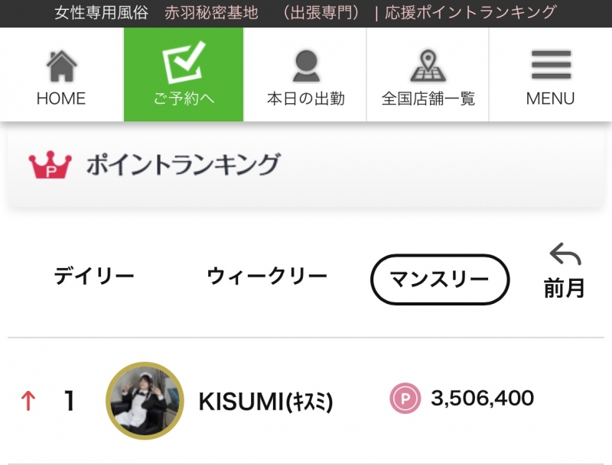This screenshot has width=612, height=465.
Task: Click the pink P point icon beside 3,506,400
Action: 404,399
